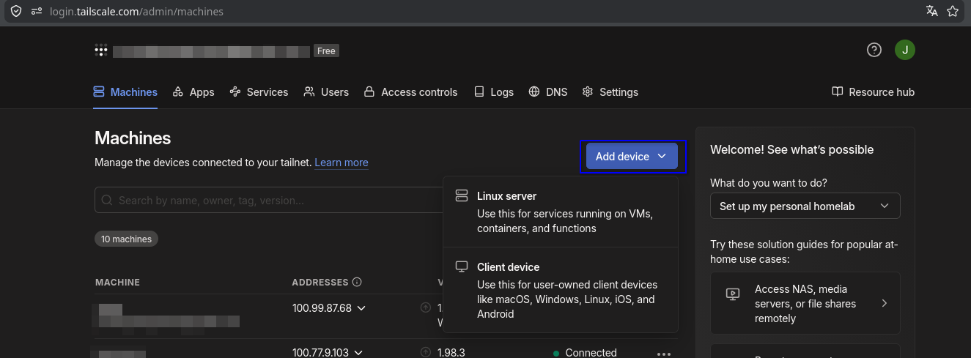Click the Connected status text
This screenshot has height=358, width=971.
click(591, 352)
